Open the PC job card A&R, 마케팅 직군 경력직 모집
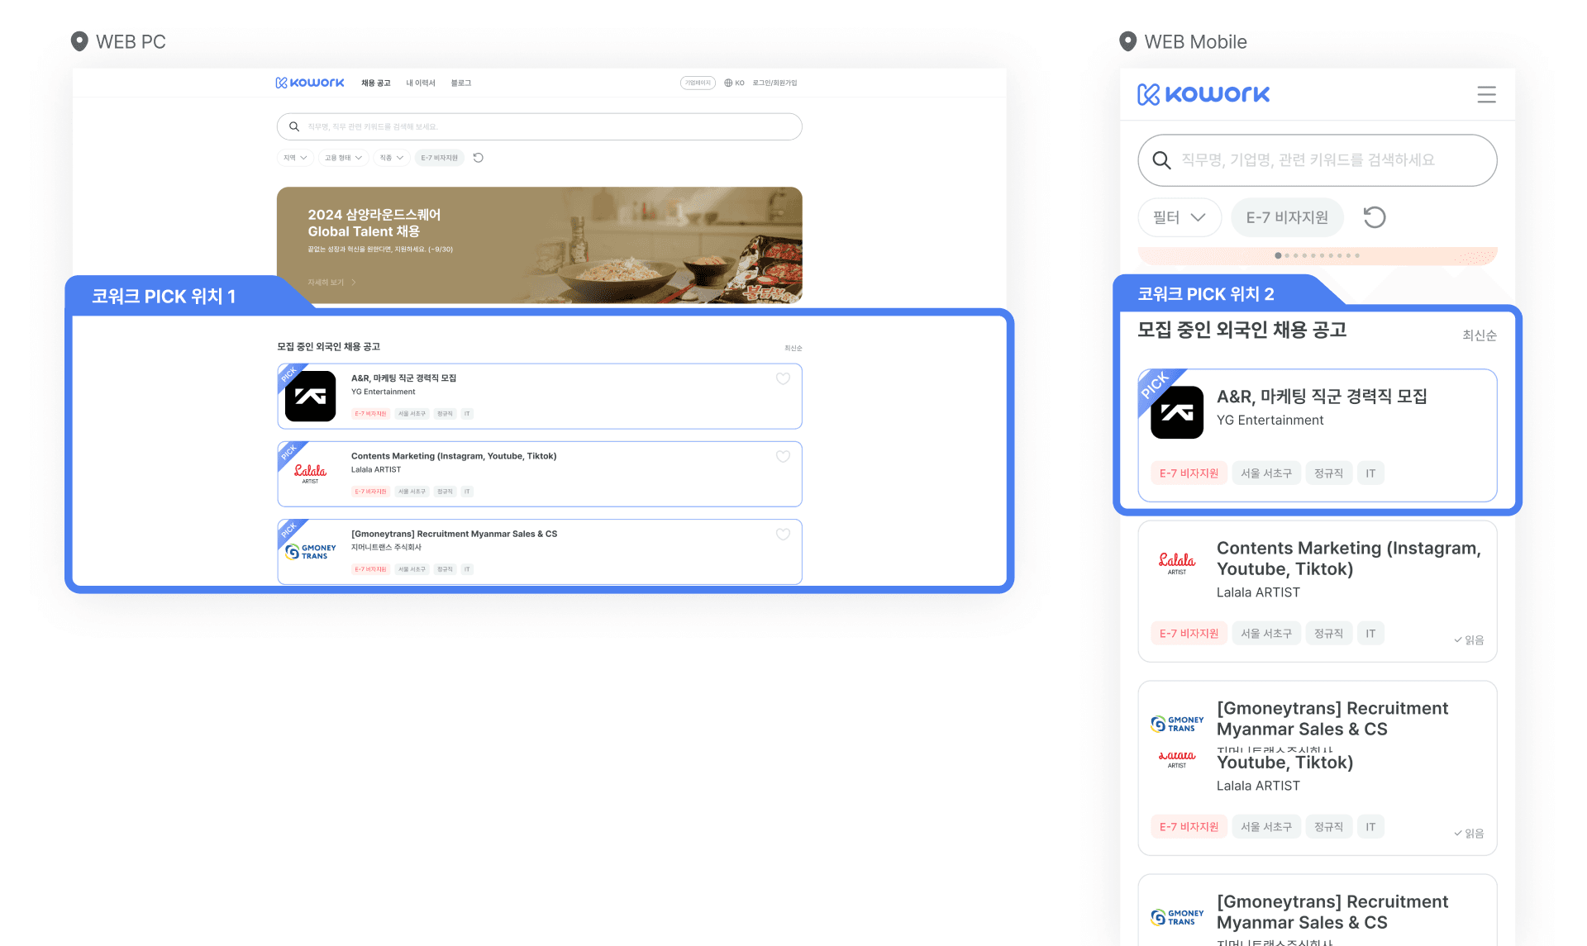 [539, 396]
